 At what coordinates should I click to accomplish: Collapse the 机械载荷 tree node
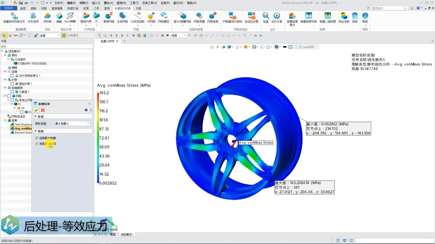click(x=5, y=87)
